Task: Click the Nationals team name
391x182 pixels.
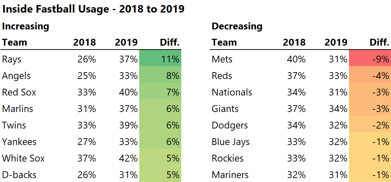Action: tap(232, 92)
